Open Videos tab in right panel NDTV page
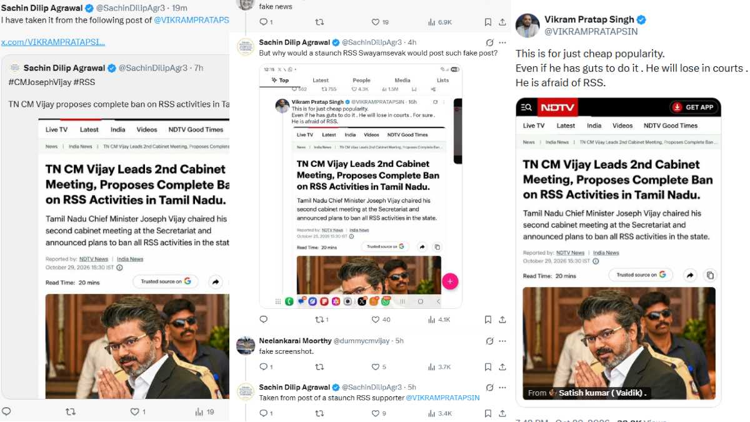The width and height of the screenshot is (750, 422). coord(622,126)
